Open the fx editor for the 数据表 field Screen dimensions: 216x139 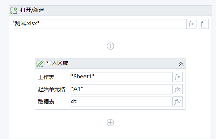tap(178, 101)
